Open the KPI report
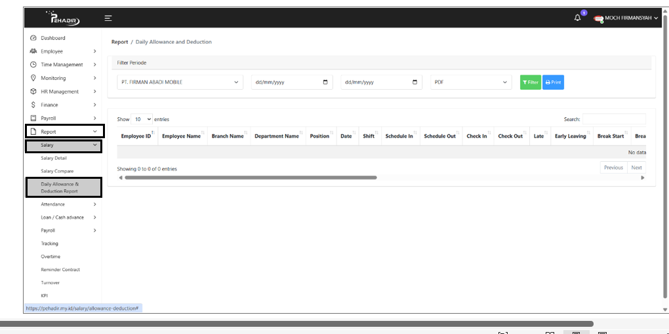The image size is (669, 334). (45, 295)
